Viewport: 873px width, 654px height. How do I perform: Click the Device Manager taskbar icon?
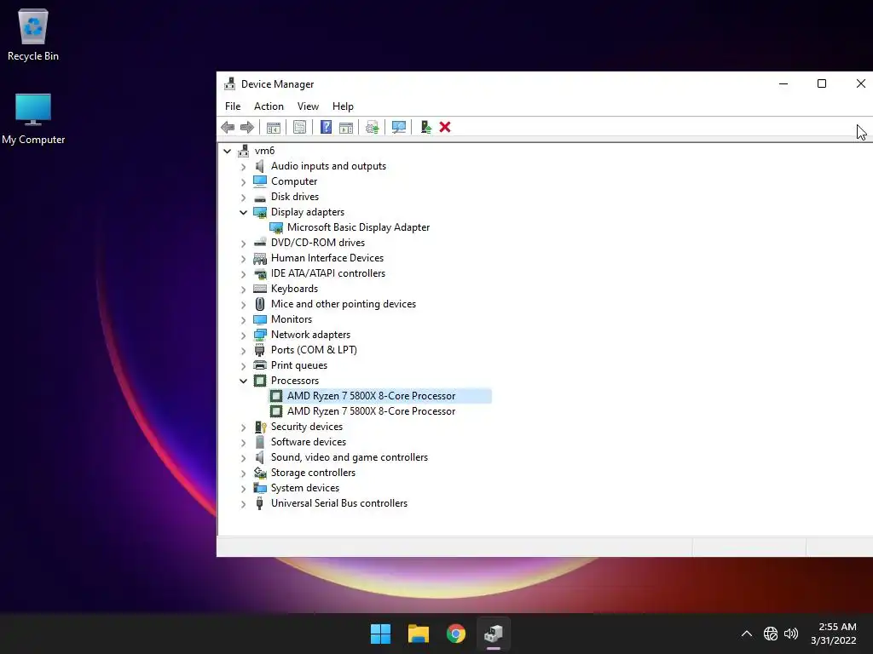click(x=494, y=634)
